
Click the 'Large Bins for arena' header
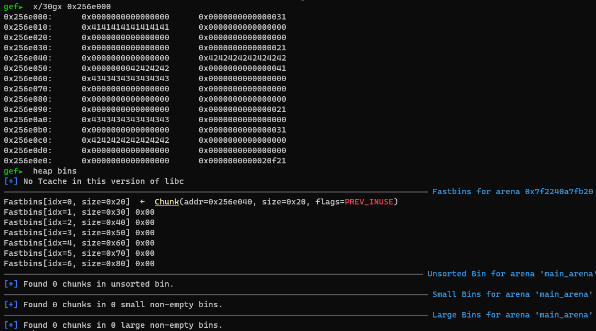pyautogui.click(x=513, y=315)
